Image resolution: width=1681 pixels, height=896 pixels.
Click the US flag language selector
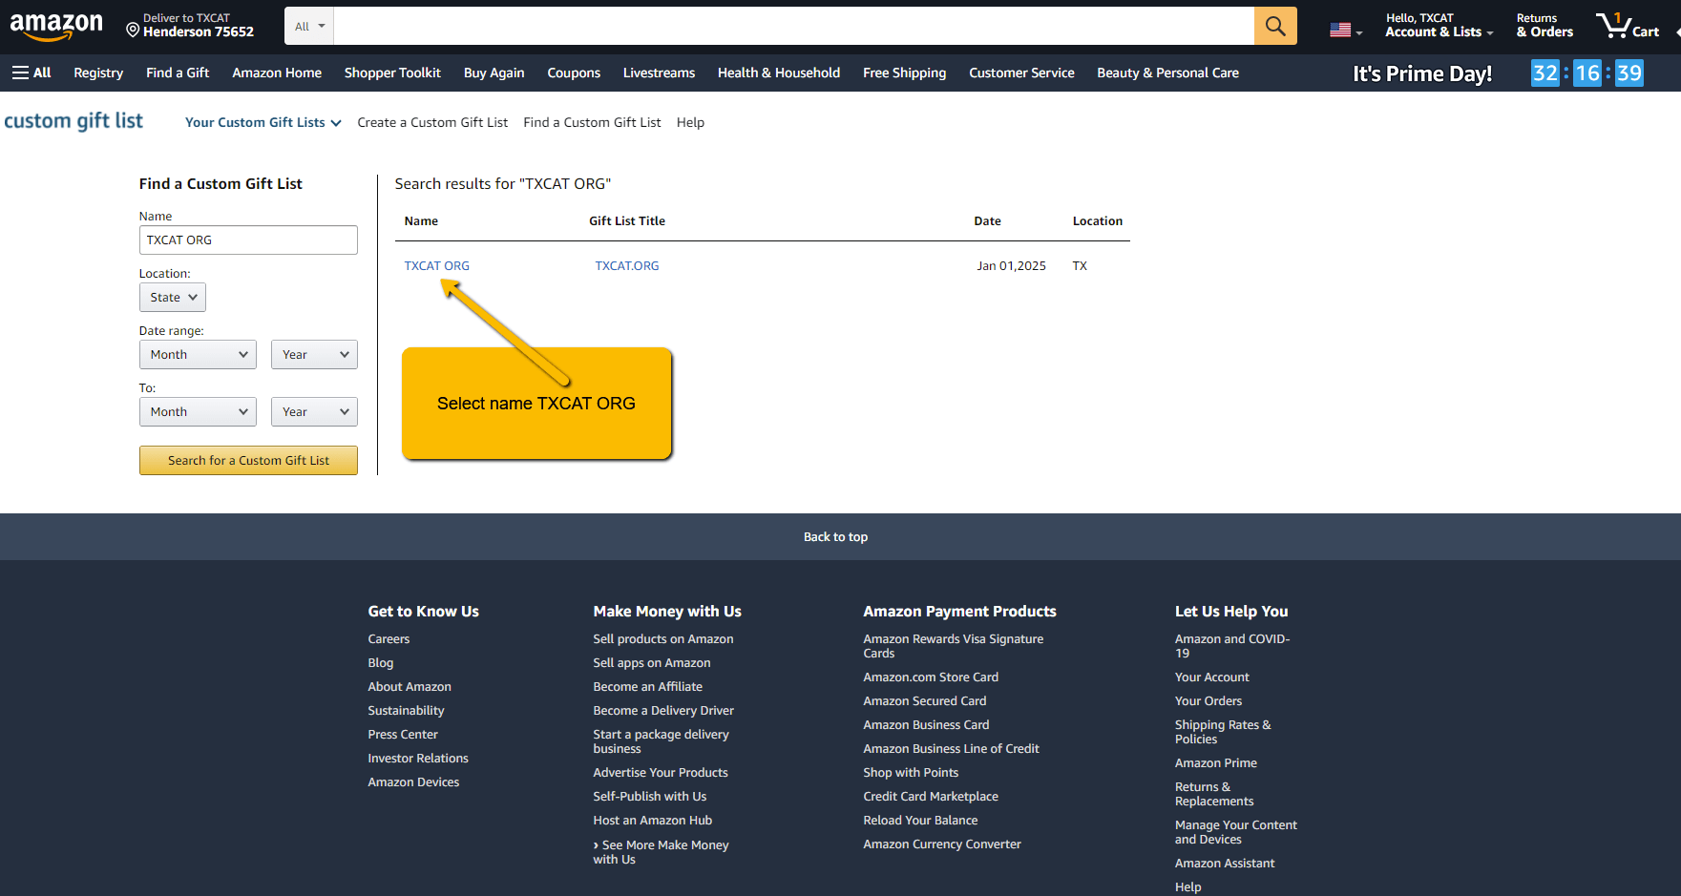pyautogui.click(x=1346, y=30)
